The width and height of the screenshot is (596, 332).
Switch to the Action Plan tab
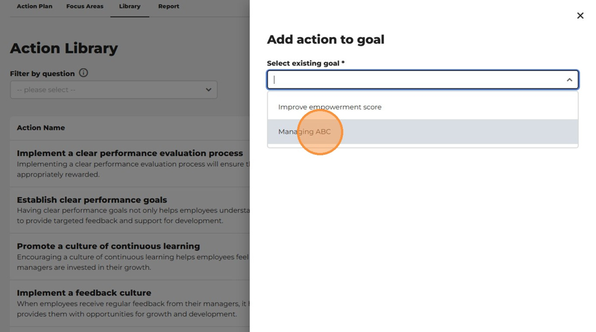coord(34,7)
